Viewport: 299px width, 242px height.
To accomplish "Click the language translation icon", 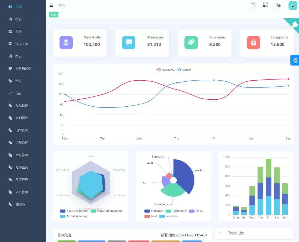I will point(278,5).
